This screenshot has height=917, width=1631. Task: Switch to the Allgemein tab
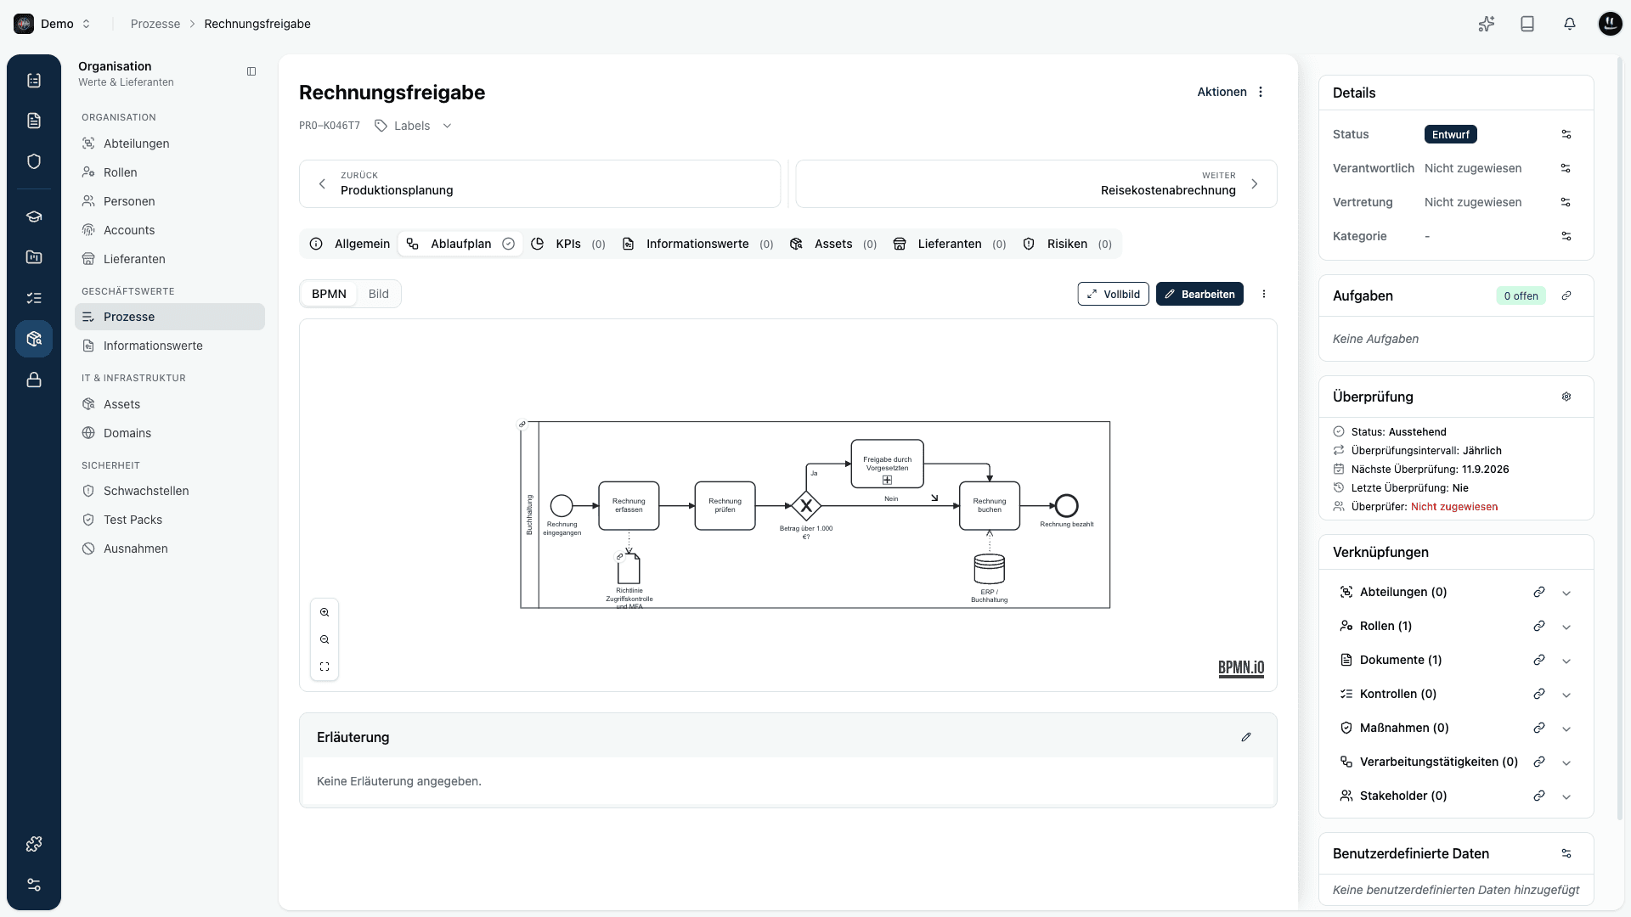(350, 244)
